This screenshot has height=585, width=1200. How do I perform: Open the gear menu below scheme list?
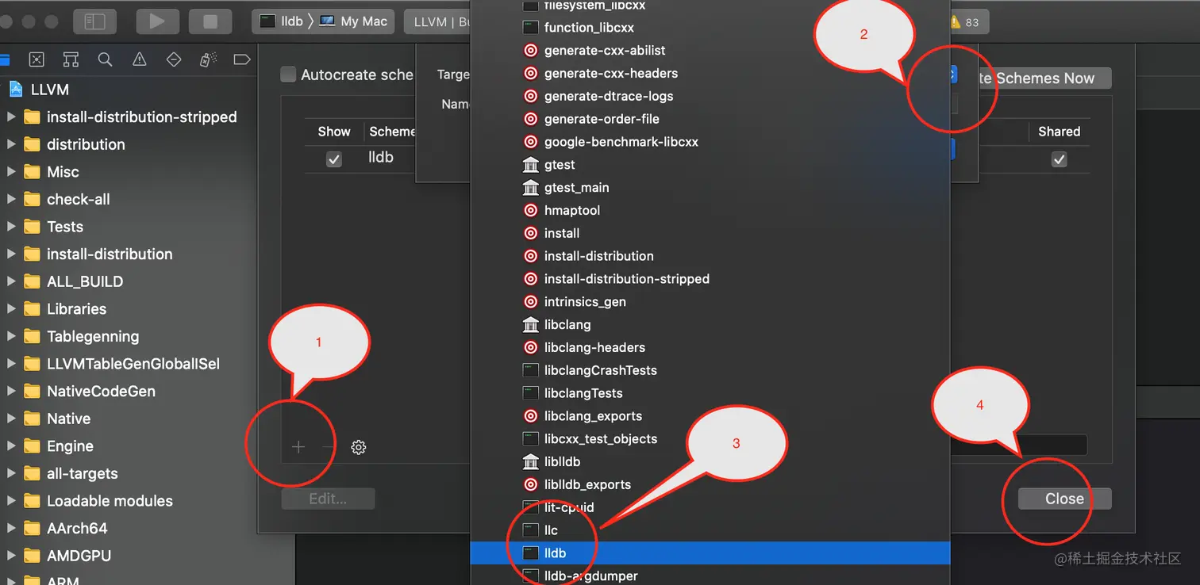tap(359, 447)
